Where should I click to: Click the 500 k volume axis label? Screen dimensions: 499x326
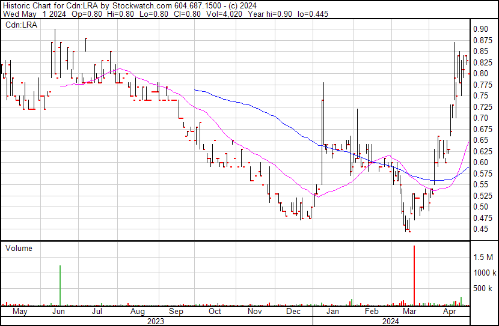click(483, 289)
